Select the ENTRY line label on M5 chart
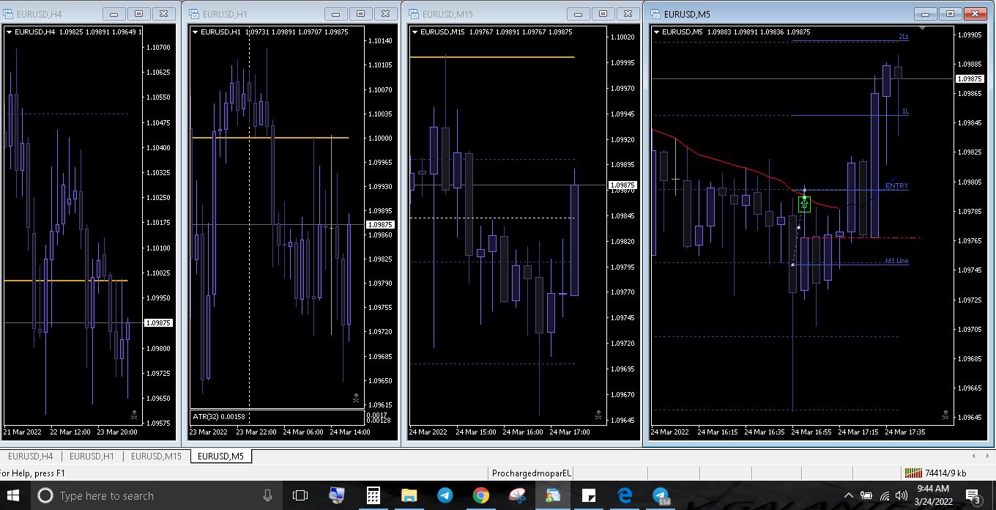Screen dimensions: 996x510 coord(896,186)
